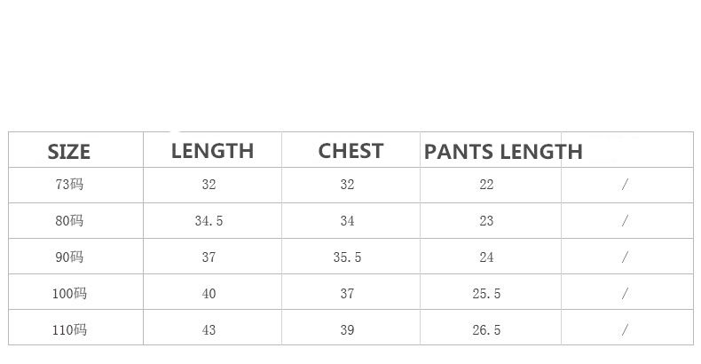Click the pants length value 24

coord(486,257)
